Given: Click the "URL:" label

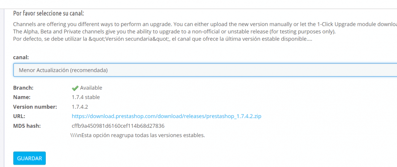Looking at the screenshot, I should coord(19,117).
